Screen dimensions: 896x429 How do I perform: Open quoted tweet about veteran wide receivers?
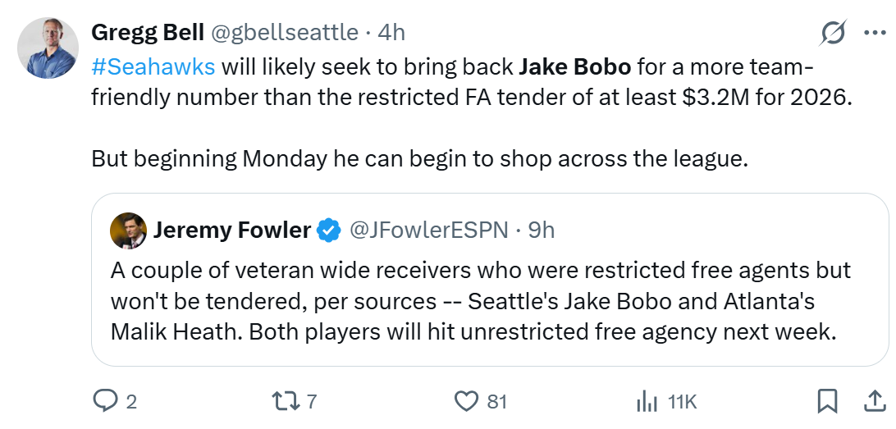[x=480, y=302]
